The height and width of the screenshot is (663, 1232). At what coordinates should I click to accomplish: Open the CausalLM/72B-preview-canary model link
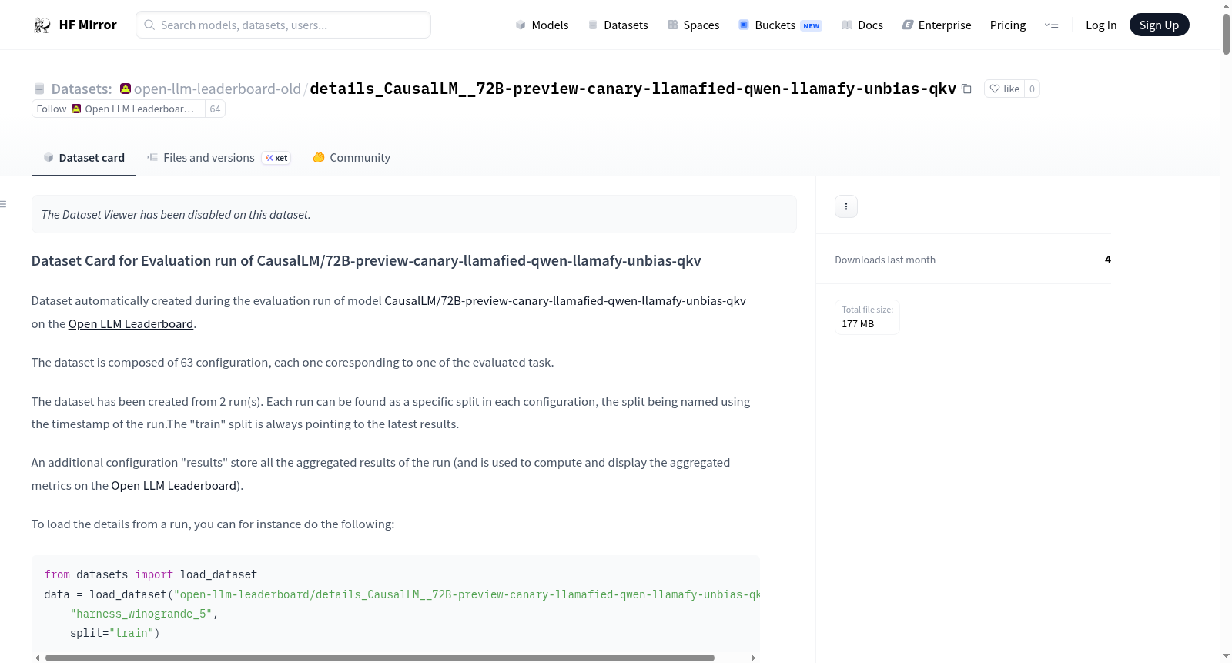565,300
